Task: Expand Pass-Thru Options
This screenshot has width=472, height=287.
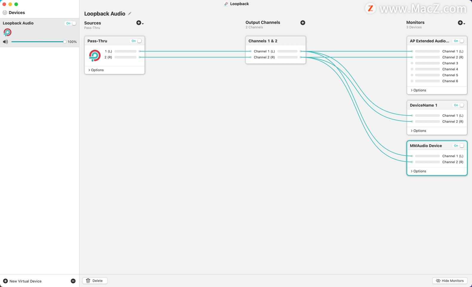Action: point(96,70)
